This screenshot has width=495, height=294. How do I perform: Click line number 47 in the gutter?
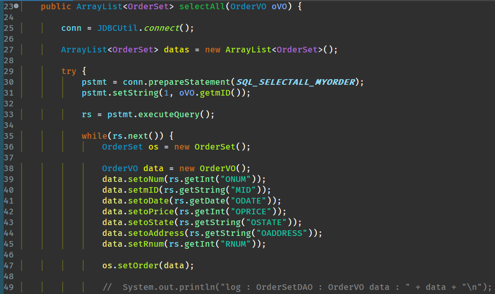(x=9, y=266)
